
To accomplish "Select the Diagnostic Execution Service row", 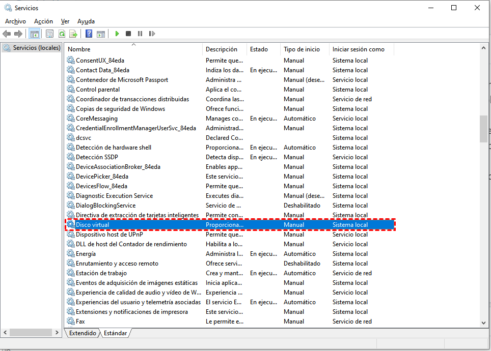I will tap(230, 195).
